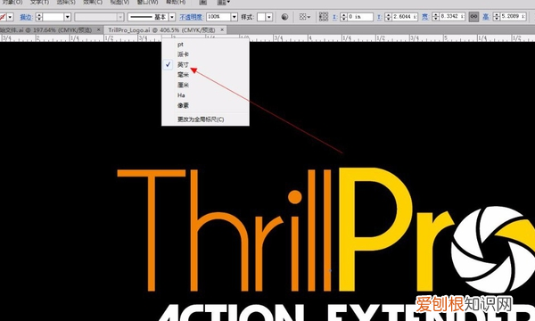The image size is (535, 321).
Task: Open the 文字(T) menu
Action: (39, 2)
